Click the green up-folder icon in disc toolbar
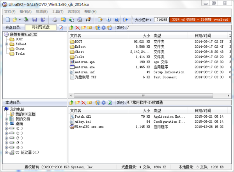 pyautogui.click(x=71, y=28)
